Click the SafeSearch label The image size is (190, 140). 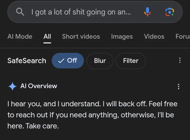[27, 61]
